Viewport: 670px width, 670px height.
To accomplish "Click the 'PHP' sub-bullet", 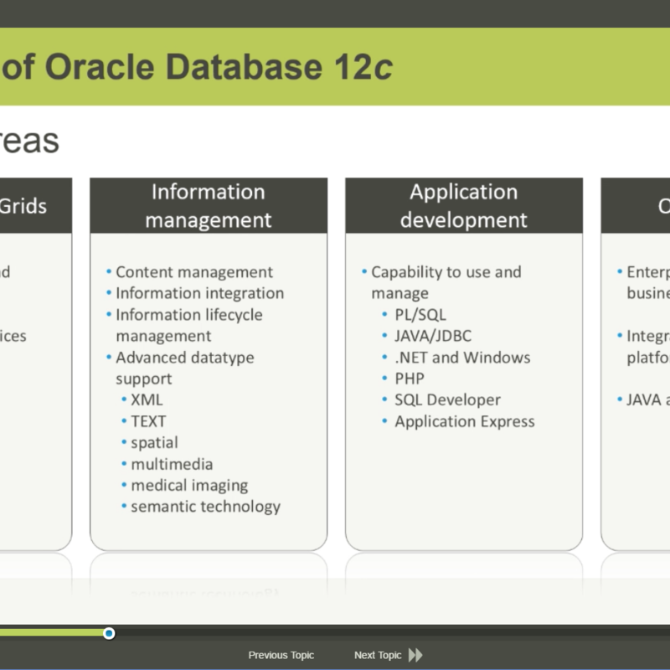I will click(410, 379).
